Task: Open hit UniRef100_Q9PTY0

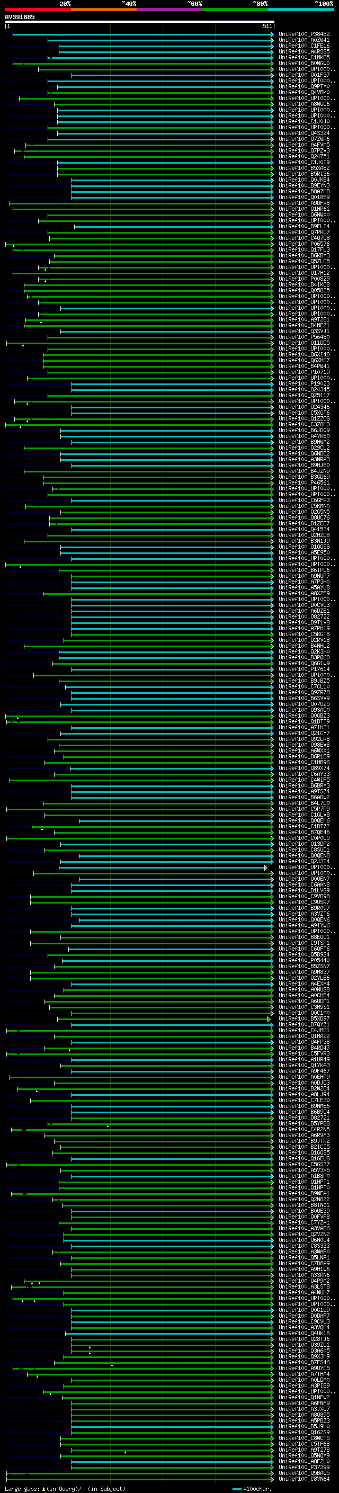Action: click(x=304, y=87)
